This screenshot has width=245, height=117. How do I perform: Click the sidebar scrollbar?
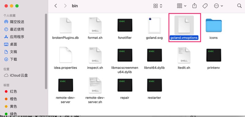coord(46,51)
